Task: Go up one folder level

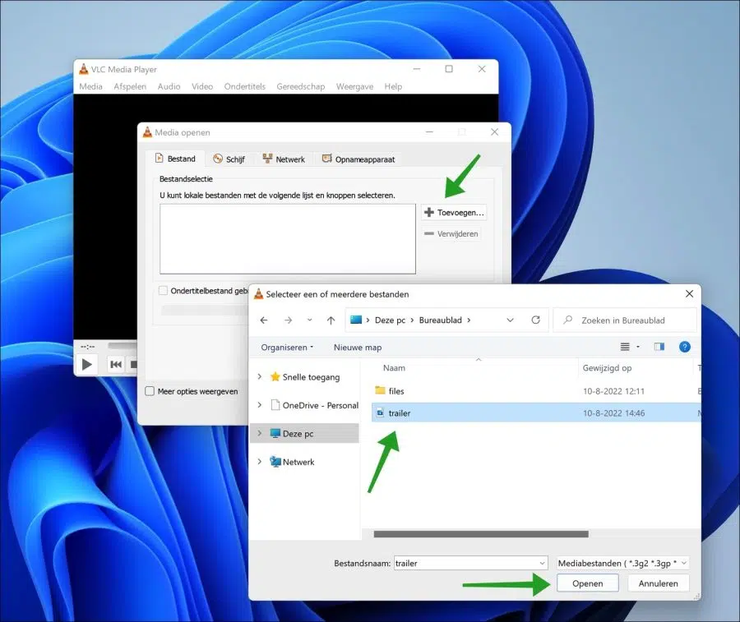Action: (331, 320)
